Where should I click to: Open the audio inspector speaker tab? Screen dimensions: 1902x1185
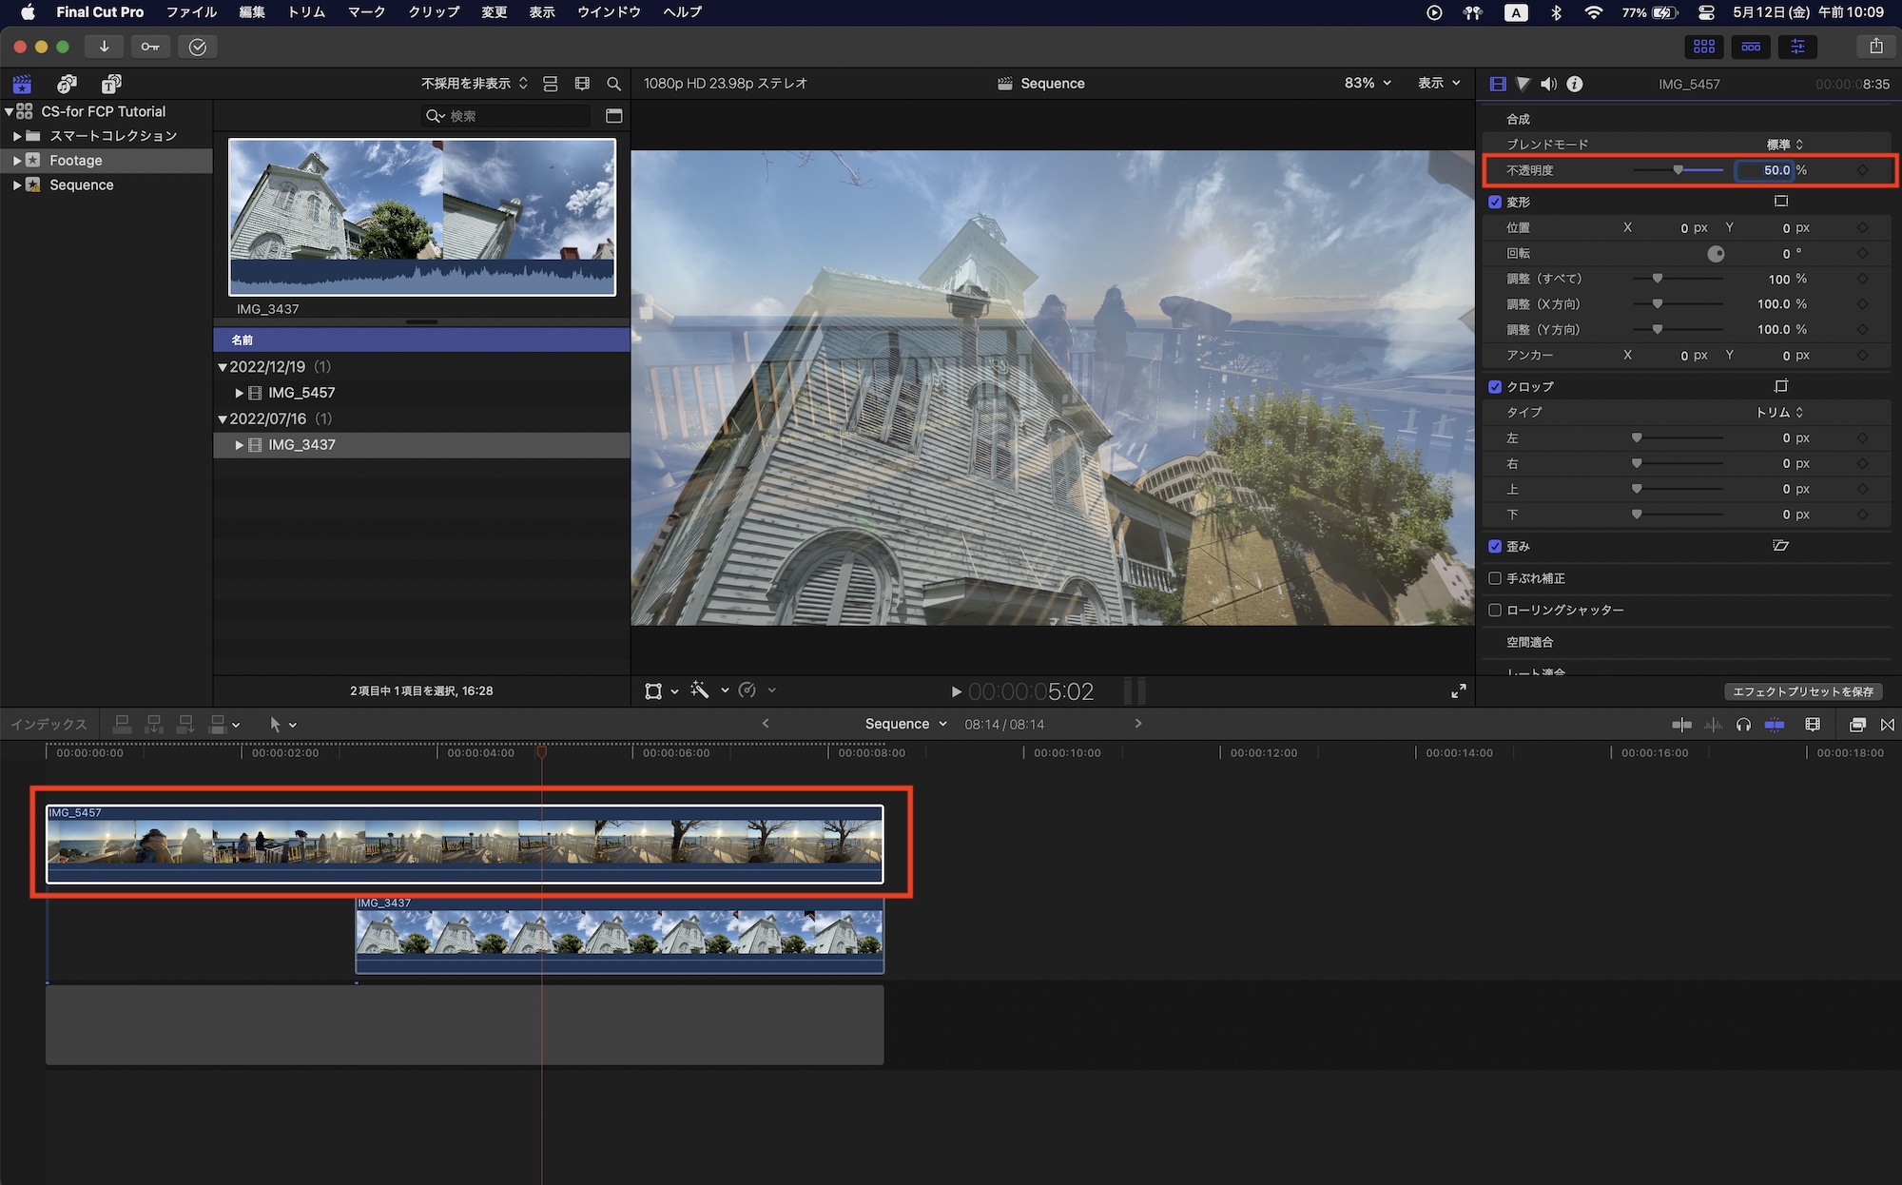pyautogui.click(x=1548, y=84)
